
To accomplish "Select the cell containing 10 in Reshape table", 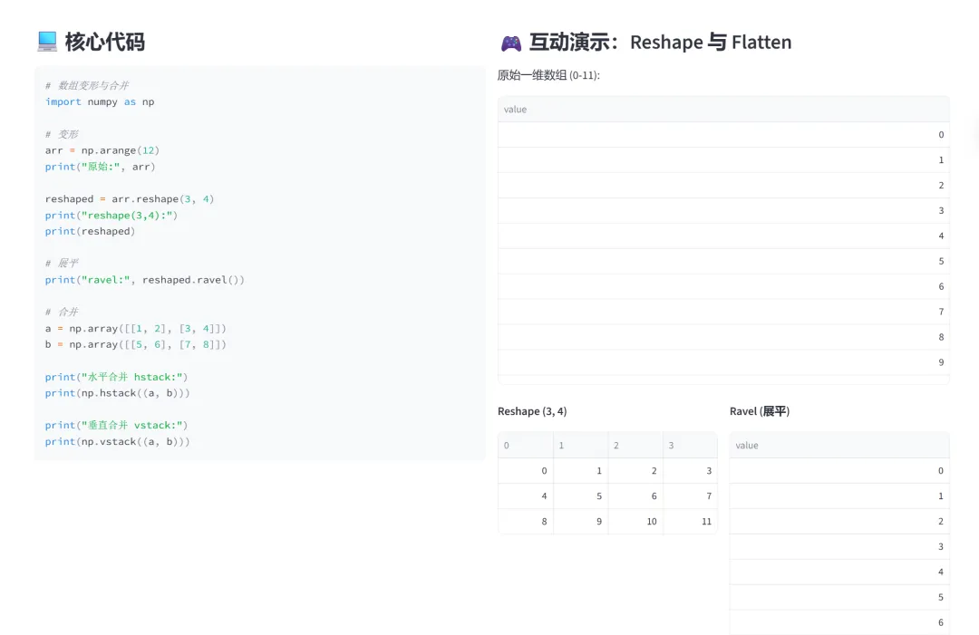I will pos(635,522).
